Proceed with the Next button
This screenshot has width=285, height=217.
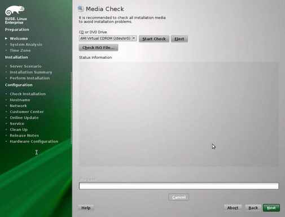[x=271, y=208]
